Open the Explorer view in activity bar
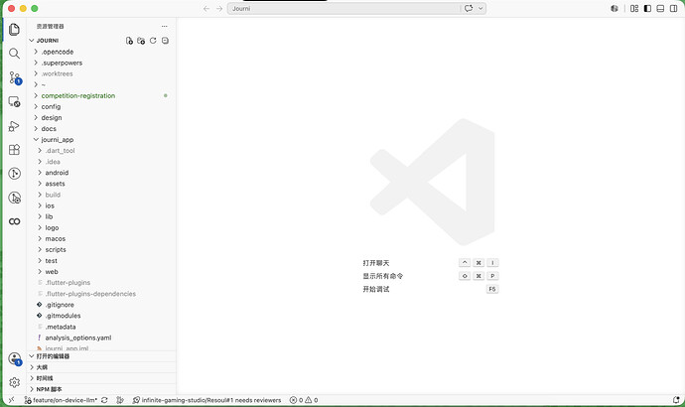This screenshot has width=685, height=407. click(x=15, y=30)
